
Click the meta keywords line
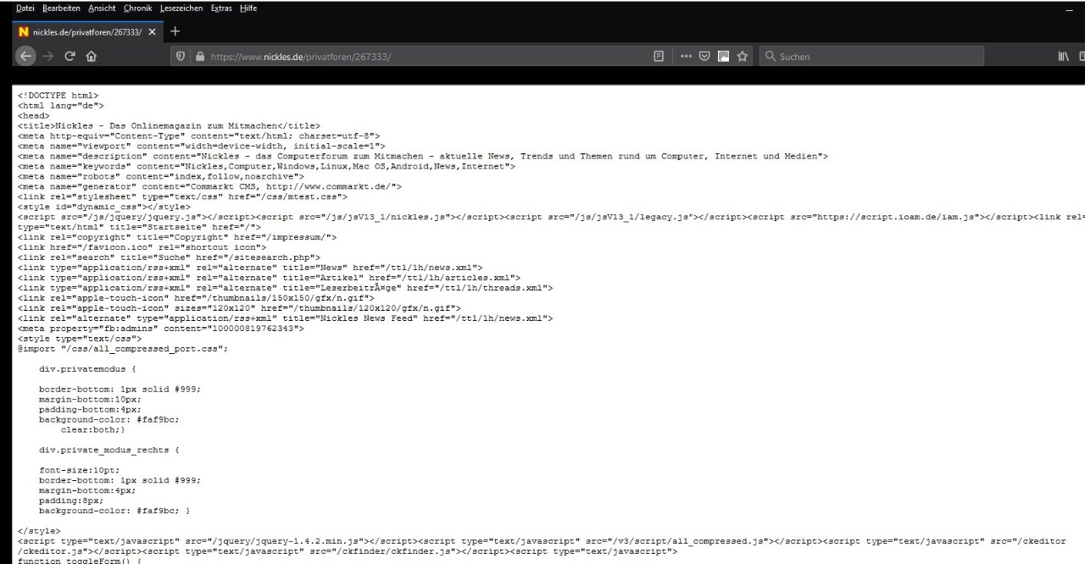pyautogui.click(x=266, y=166)
